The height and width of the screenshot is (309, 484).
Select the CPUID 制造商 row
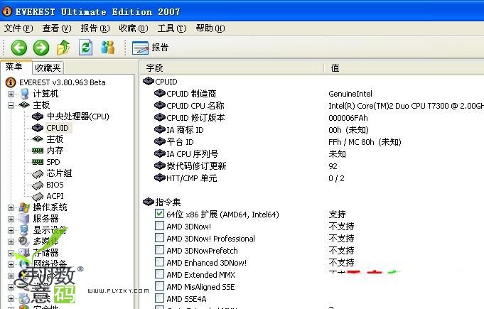191,94
